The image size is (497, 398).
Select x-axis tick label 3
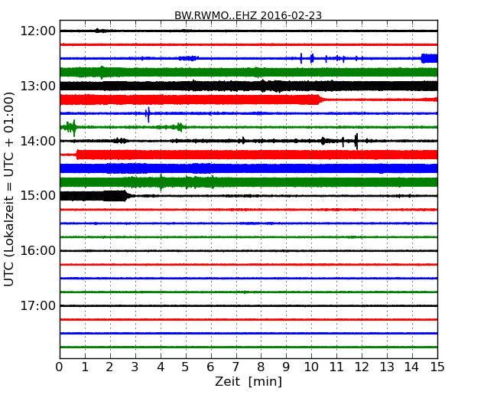click(x=135, y=367)
